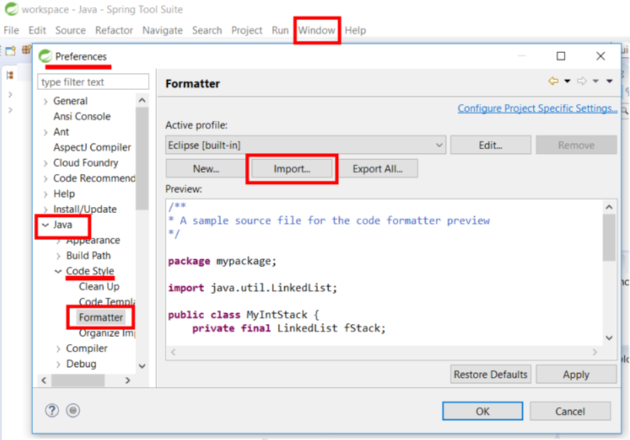Expand the Compiler node
Viewport: 630px width, 440px height.
pos(59,348)
